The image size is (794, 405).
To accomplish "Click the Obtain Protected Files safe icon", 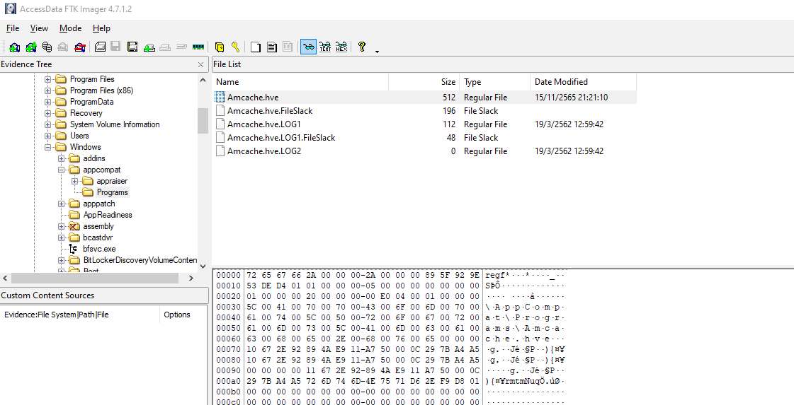I will coord(220,47).
